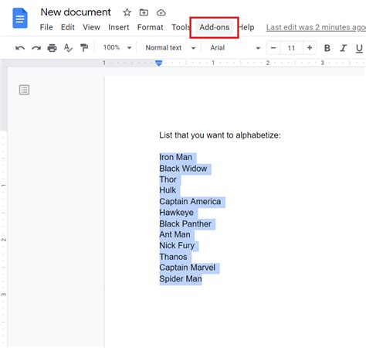Increase font size with plus button
Viewport: 366px width, 348px height.
310,48
